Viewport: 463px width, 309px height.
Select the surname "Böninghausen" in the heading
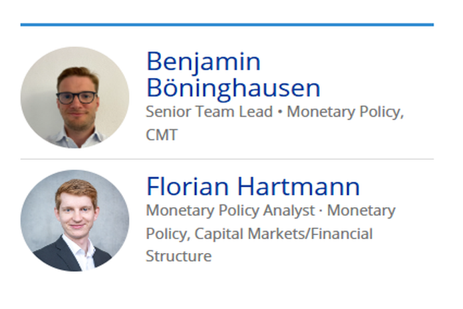[233, 88]
